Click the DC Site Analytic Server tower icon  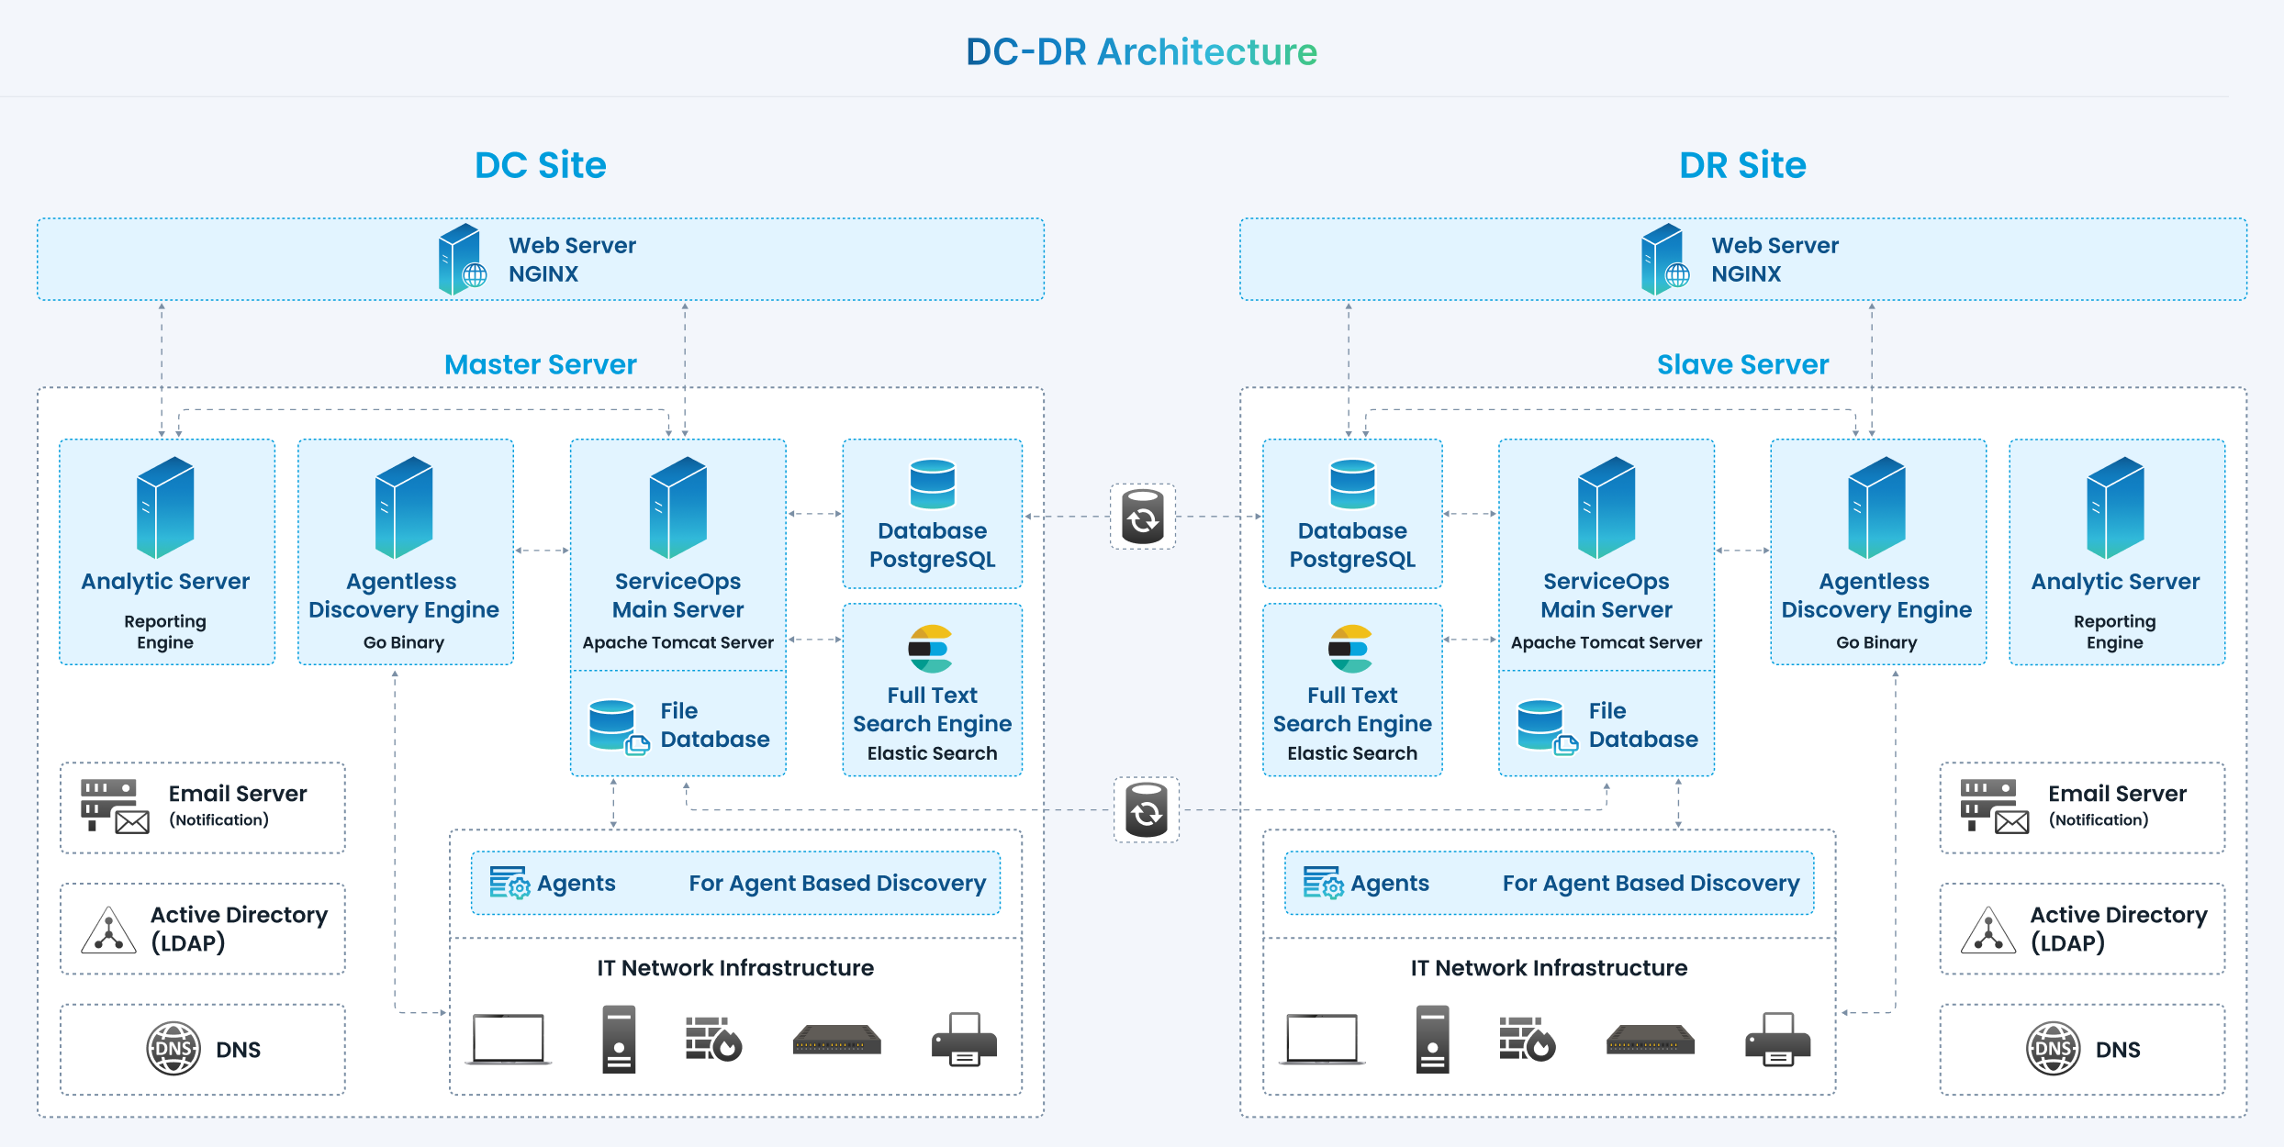165,507
